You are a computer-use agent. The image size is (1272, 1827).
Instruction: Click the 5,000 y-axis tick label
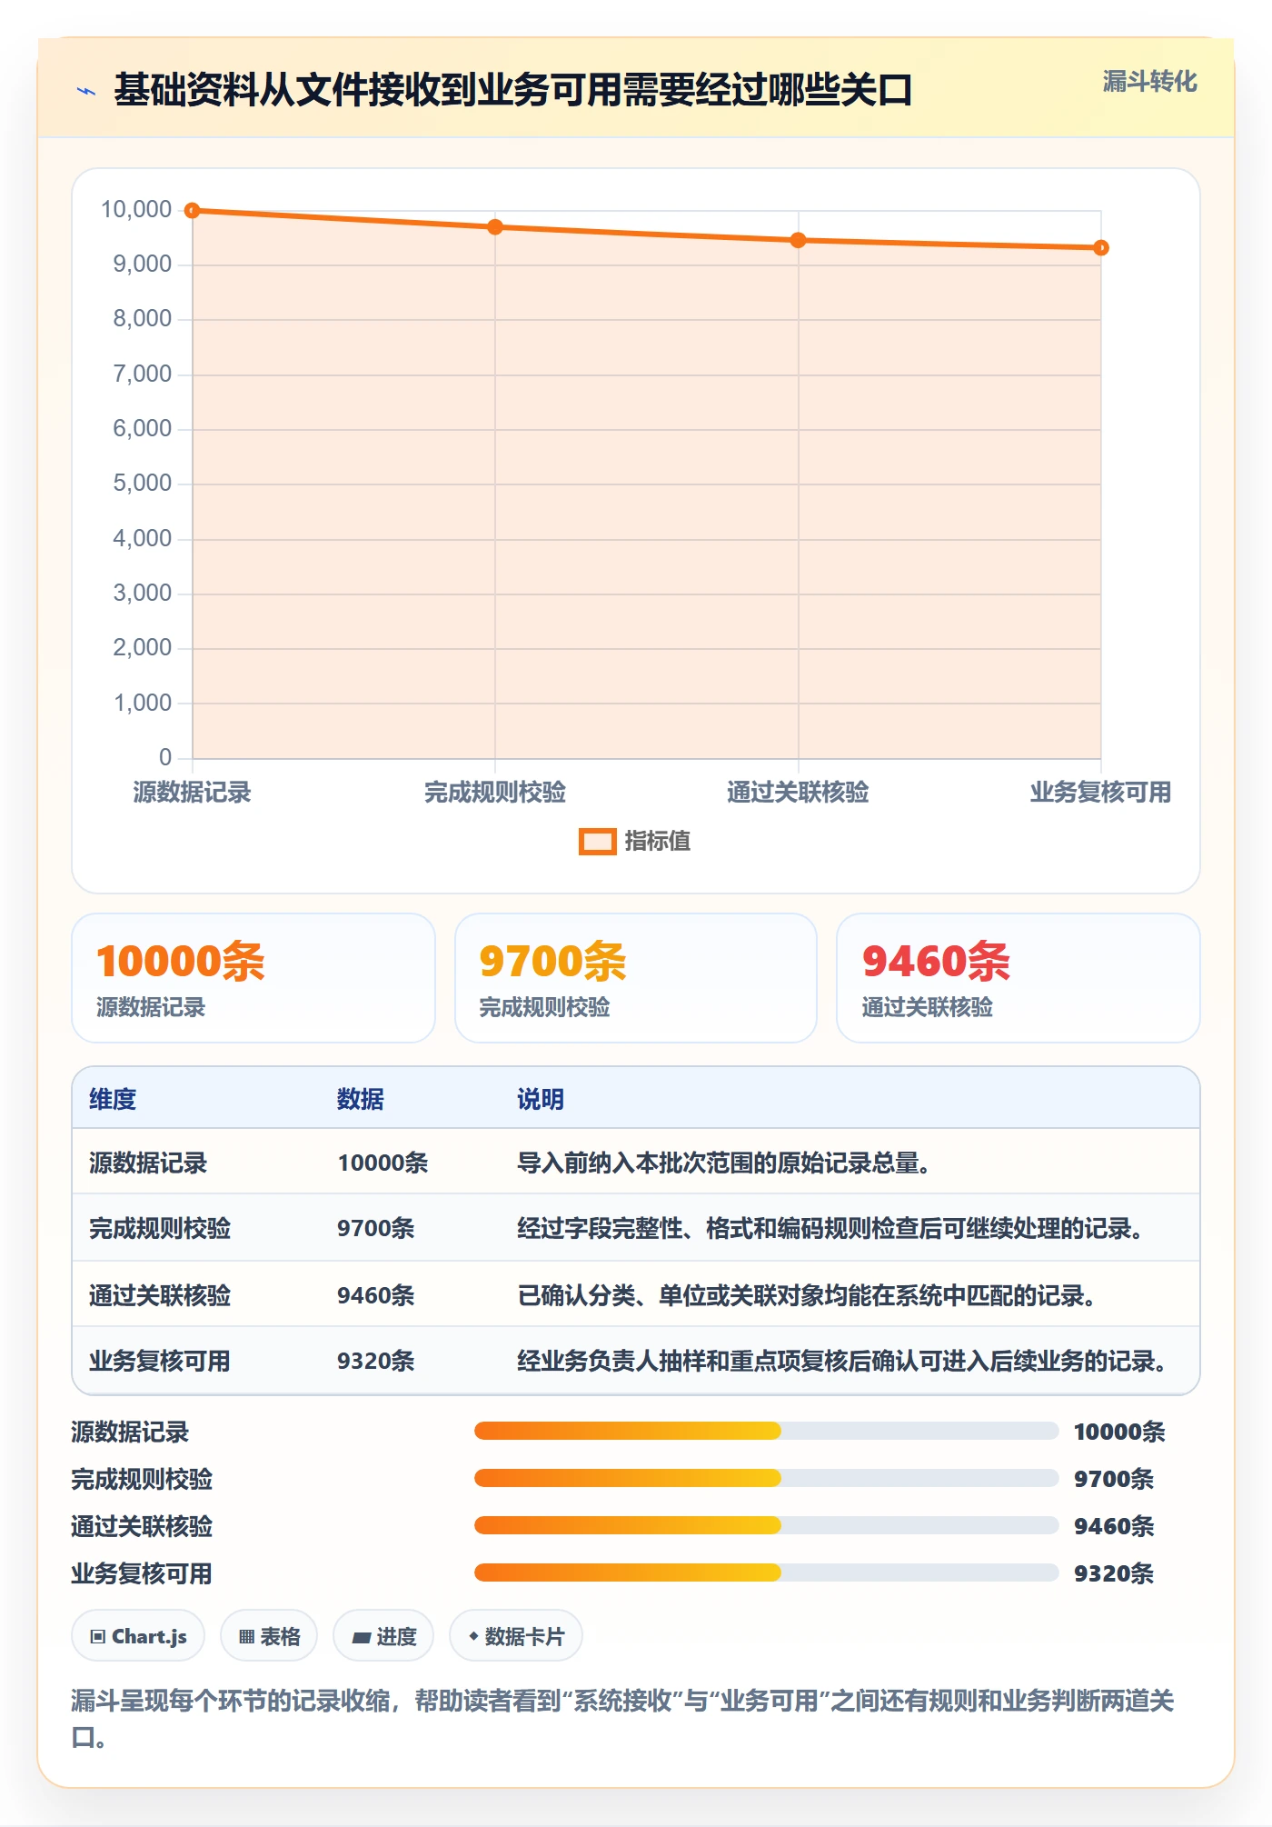pyautogui.click(x=142, y=484)
